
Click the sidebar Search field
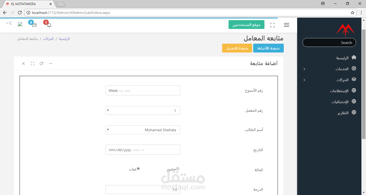click(x=329, y=43)
